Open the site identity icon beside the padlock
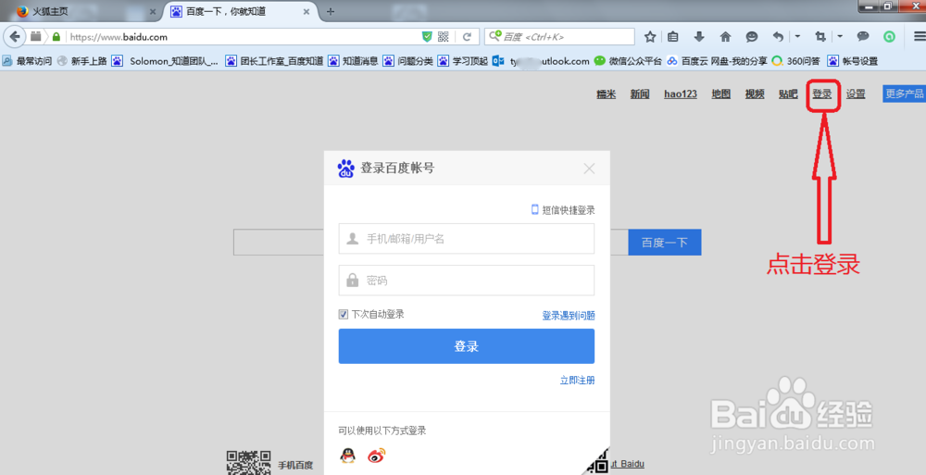This screenshot has width=926, height=475. pyautogui.click(x=37, y=37)
